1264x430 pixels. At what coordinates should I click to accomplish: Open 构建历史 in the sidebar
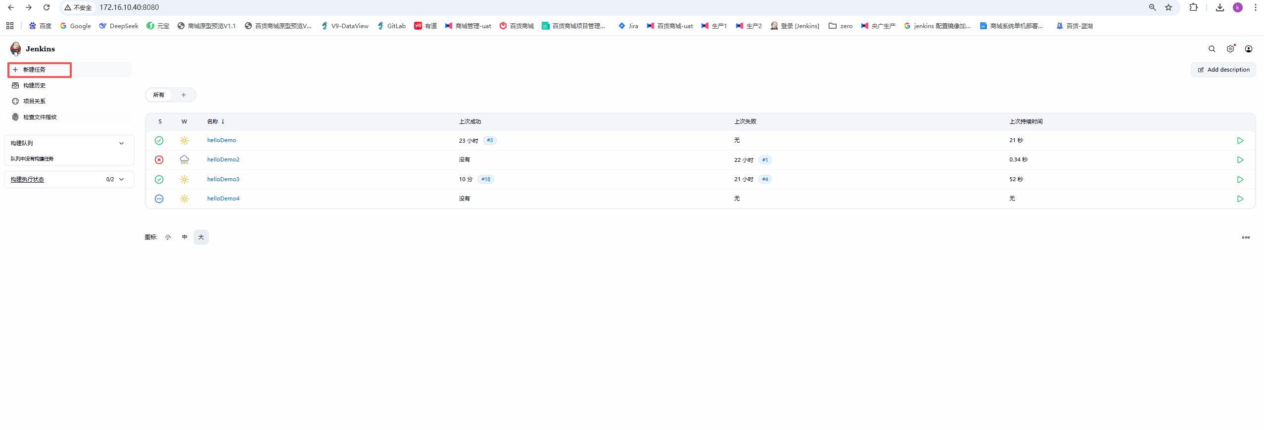[x=34, y=85]
